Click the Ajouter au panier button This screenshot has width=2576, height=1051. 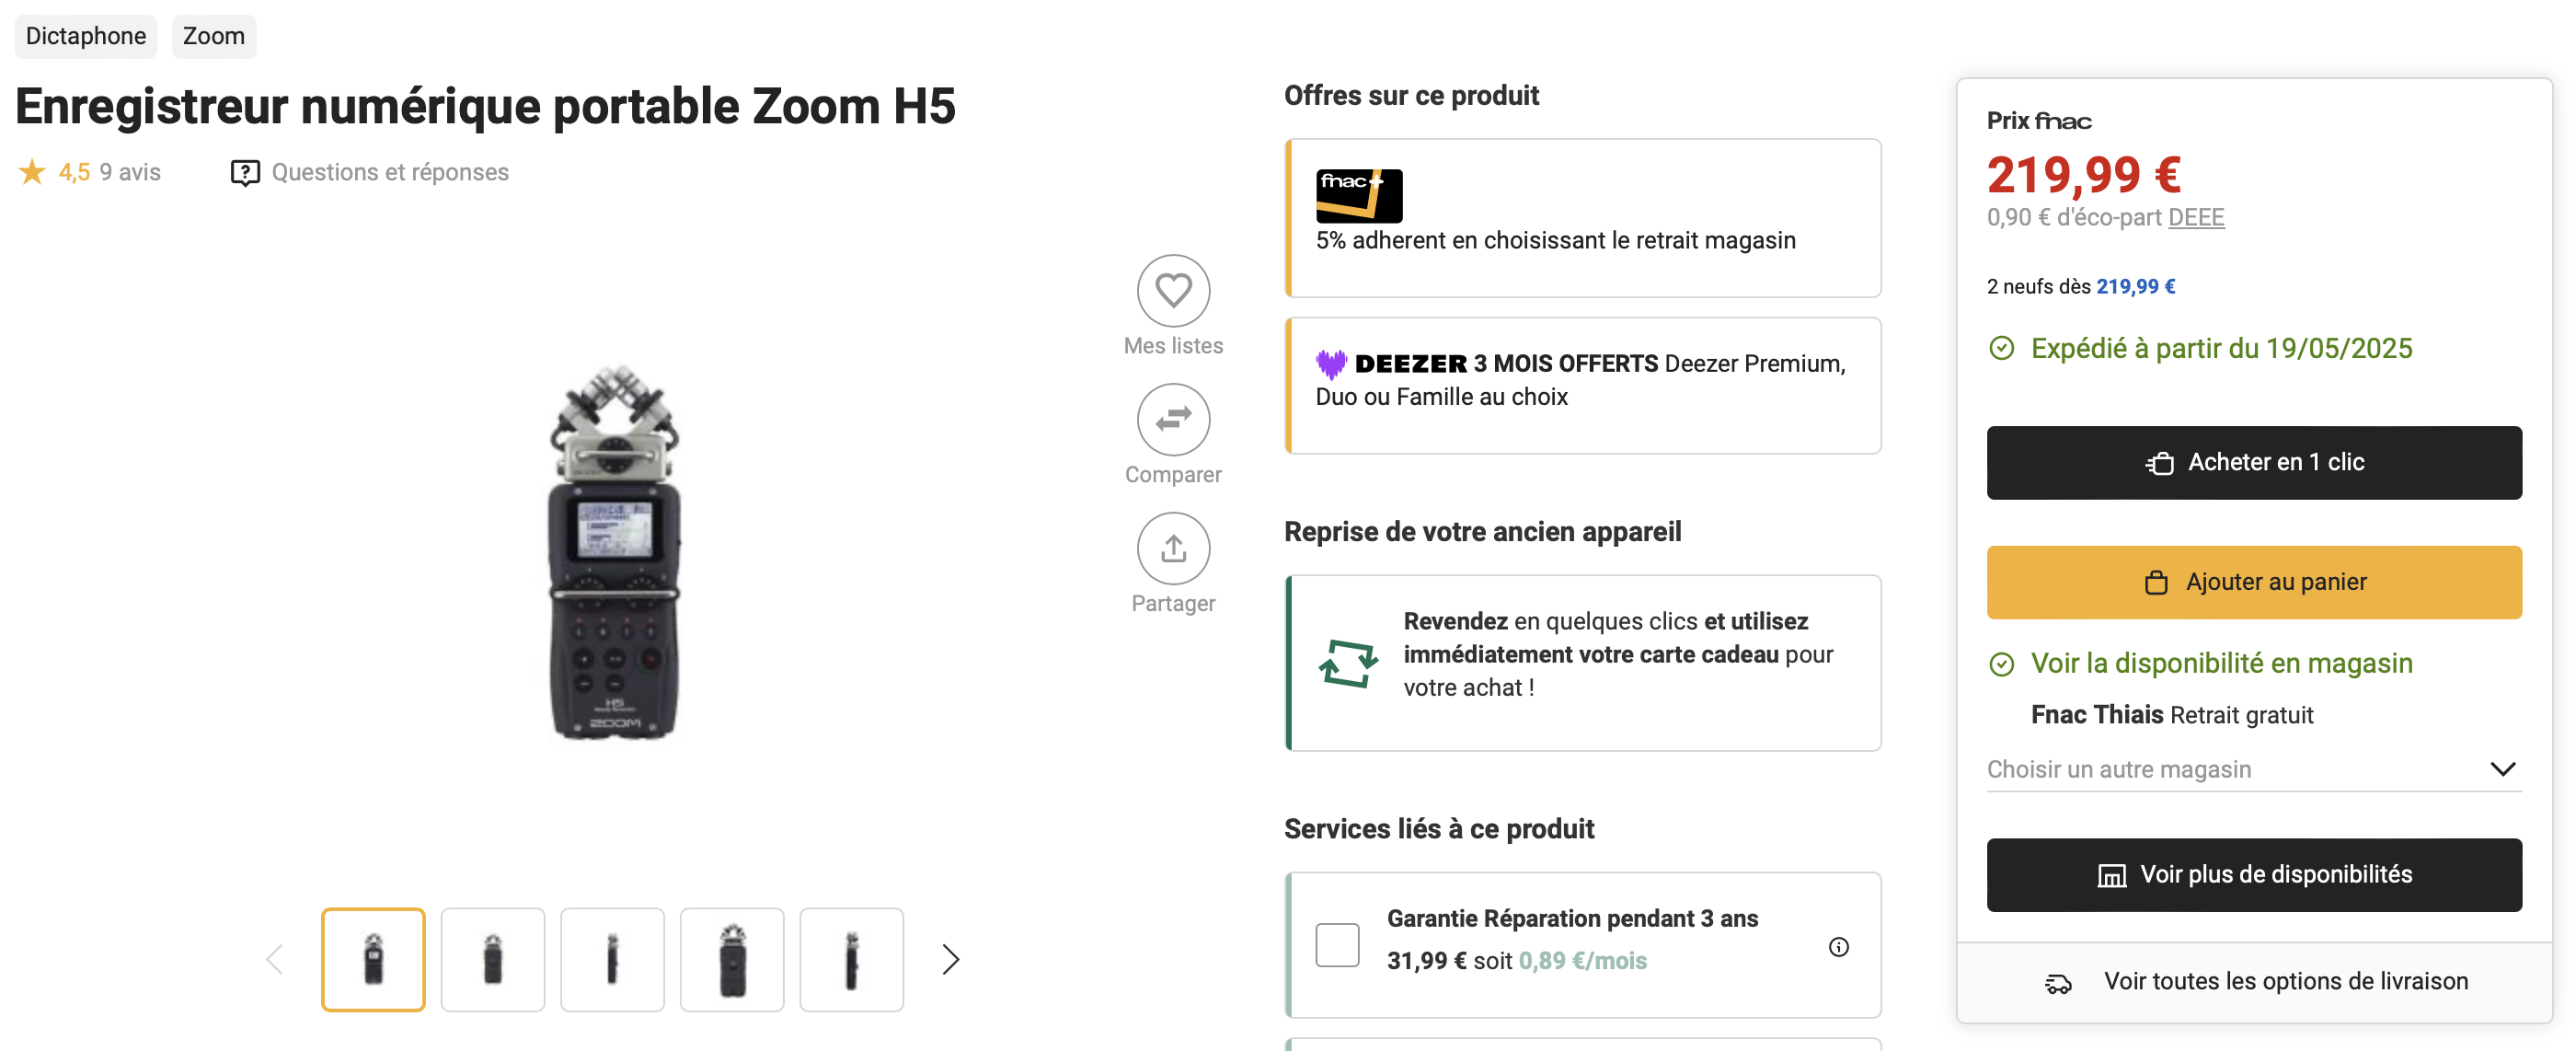click(2253, 582)
